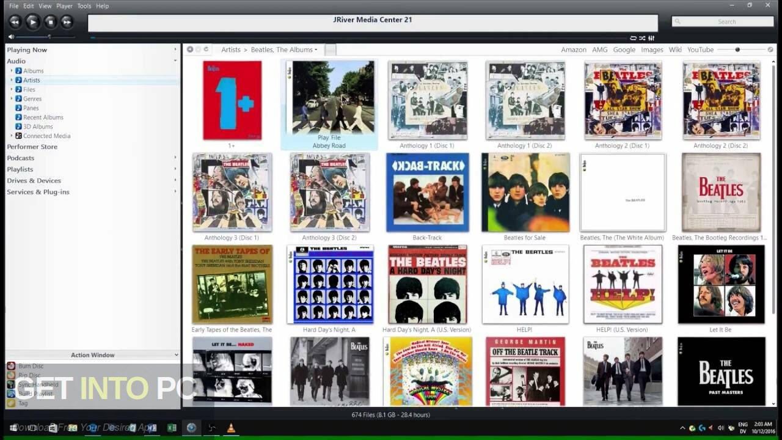
Task: Open the Help menu
Action: coord(102,6)
